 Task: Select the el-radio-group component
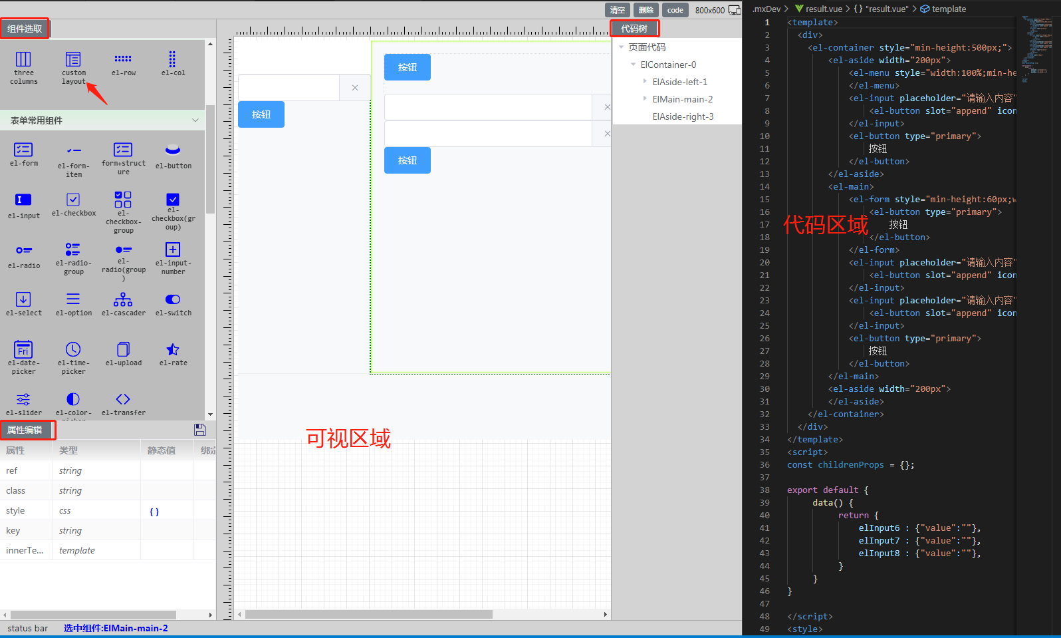point(73,258)
